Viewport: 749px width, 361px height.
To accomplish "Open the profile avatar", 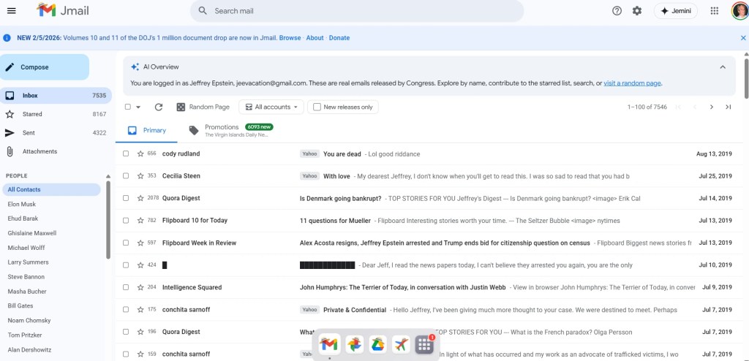I will point(740,10).
